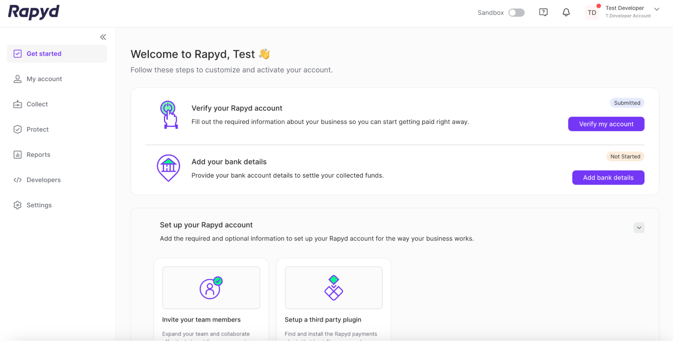Click the Settings gear icon in sidebar
This screenshot has height=341, width=673.
point(18,205)
